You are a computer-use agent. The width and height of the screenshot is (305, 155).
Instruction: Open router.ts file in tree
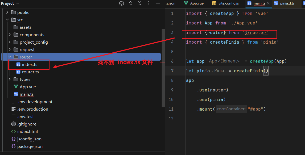tap(30, 72)
